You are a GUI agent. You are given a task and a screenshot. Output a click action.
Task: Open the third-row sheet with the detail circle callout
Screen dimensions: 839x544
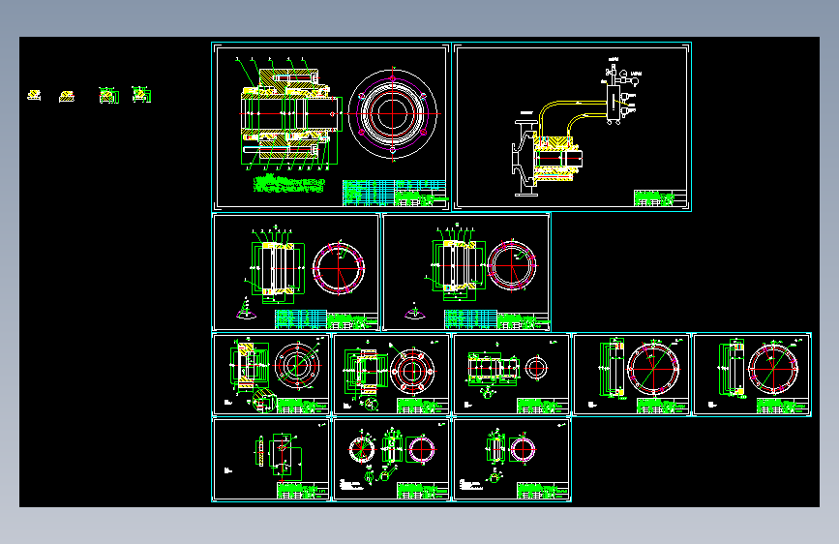(271, 375)
